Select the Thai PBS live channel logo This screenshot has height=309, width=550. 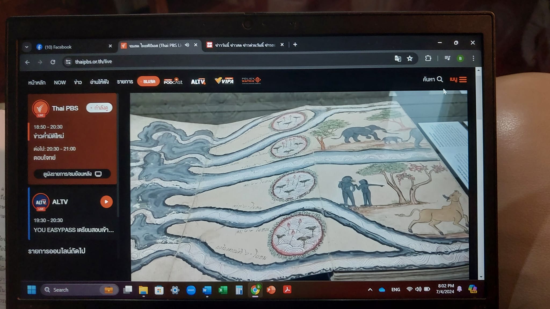(41, 109)
